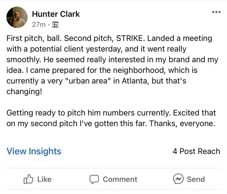
Task: Open the three-dot post options menu
Action: pos(216,12)
